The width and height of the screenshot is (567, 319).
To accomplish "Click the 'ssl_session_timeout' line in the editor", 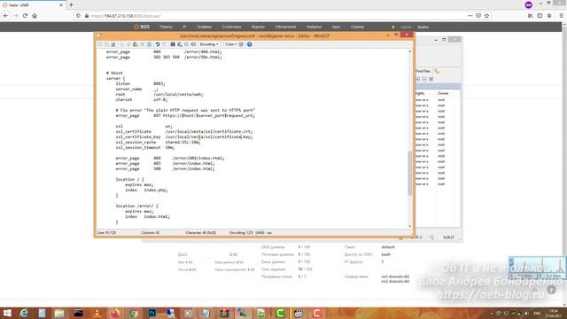I will tap(145, 148).
